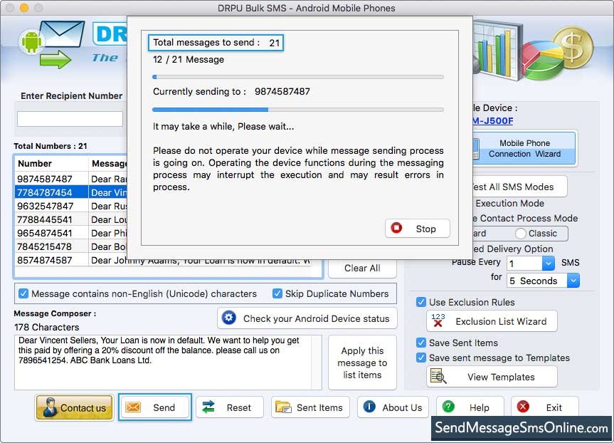This screenshot has height=443, width=614.
Task: Click the Send envelope icon
Action: tap(133, 407)
